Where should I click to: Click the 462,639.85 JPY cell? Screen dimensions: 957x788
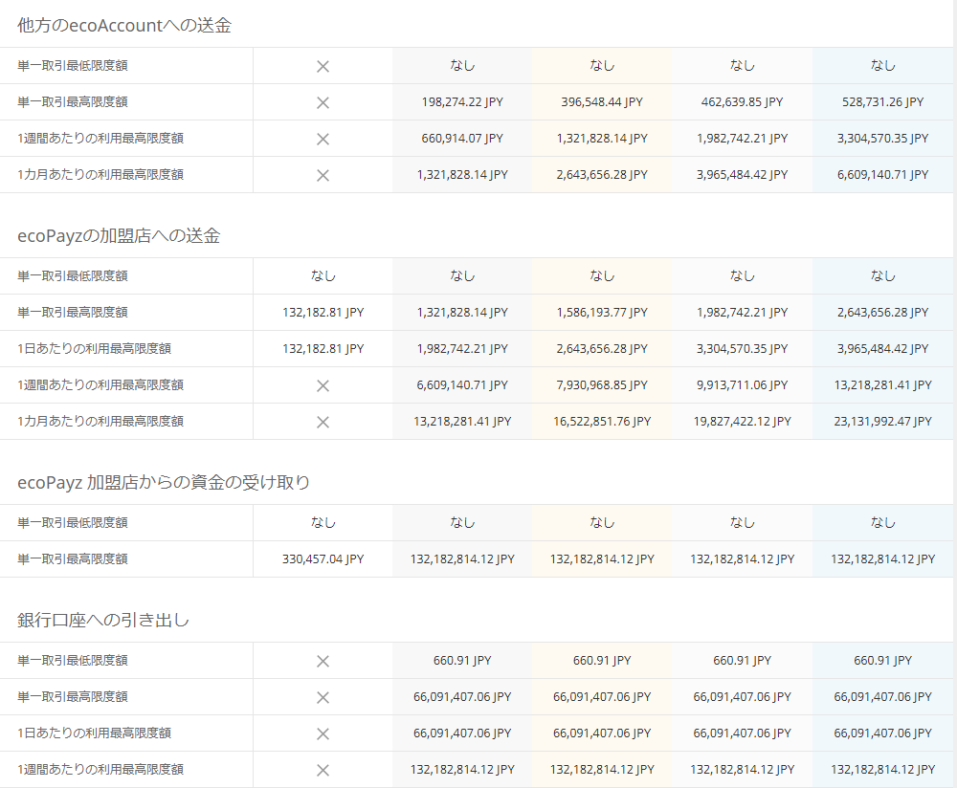click(x=743, y=102)
